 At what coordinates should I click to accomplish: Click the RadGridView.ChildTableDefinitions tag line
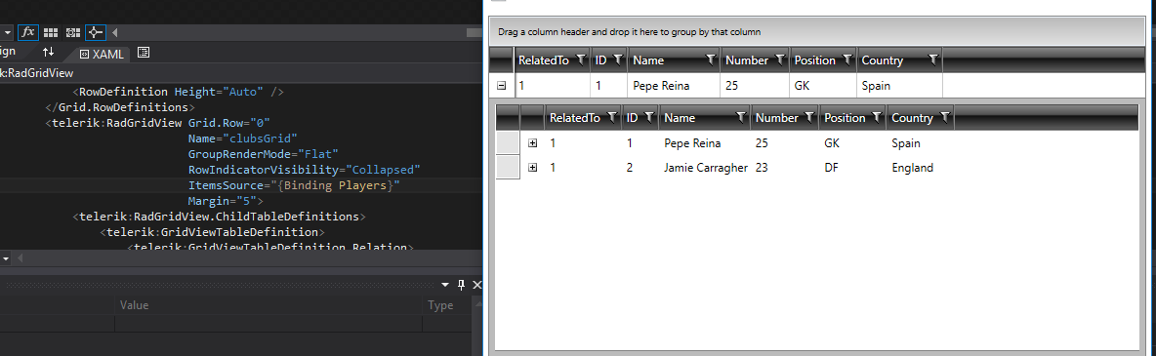click(219, 216)
